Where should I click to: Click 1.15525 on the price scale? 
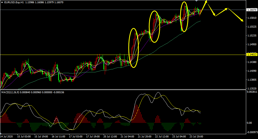(252, 27)
